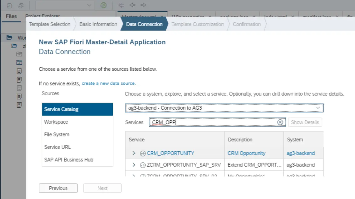Click the service icon beside ZCRM_OPPORTUNITY_SAP_SRV
Image resolution: width=355 pixels, height=199 pixels.
[143, 165]
